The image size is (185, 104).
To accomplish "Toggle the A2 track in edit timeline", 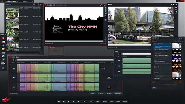I will pos(14,87).
